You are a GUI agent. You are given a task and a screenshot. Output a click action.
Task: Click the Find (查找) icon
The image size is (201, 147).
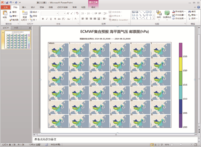pyautogui.click(x=191, y=12)
